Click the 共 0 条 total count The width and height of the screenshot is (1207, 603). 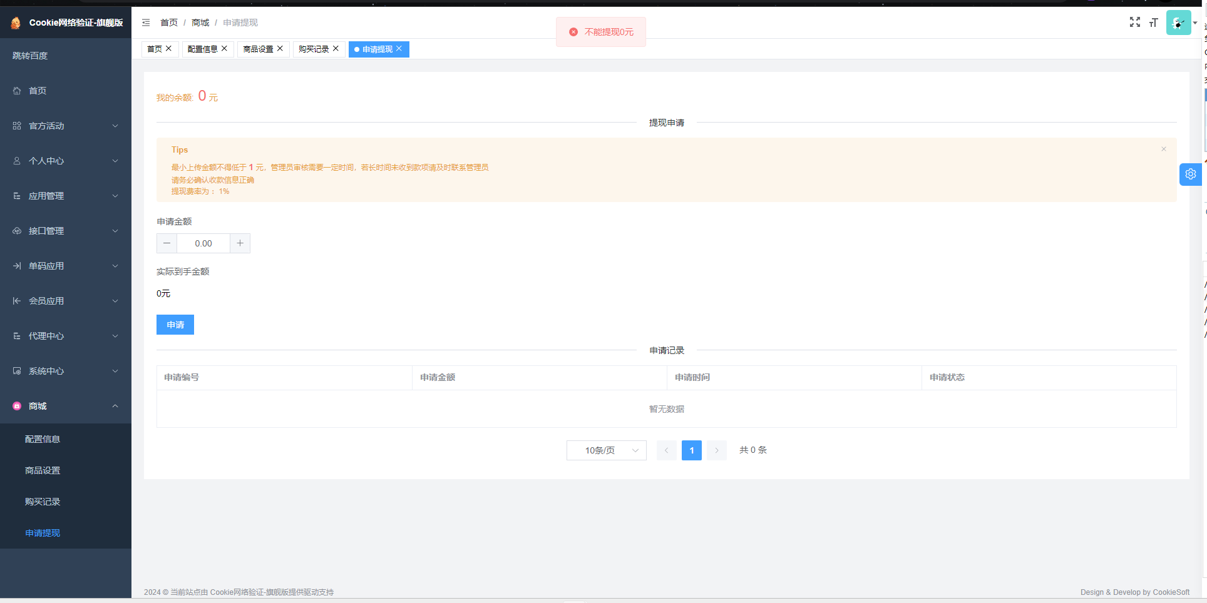point(753,450)
